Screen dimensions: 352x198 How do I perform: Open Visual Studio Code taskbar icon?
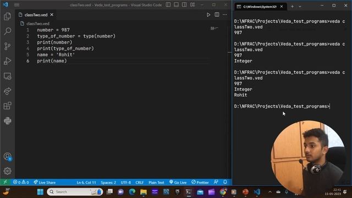point(257,192)
